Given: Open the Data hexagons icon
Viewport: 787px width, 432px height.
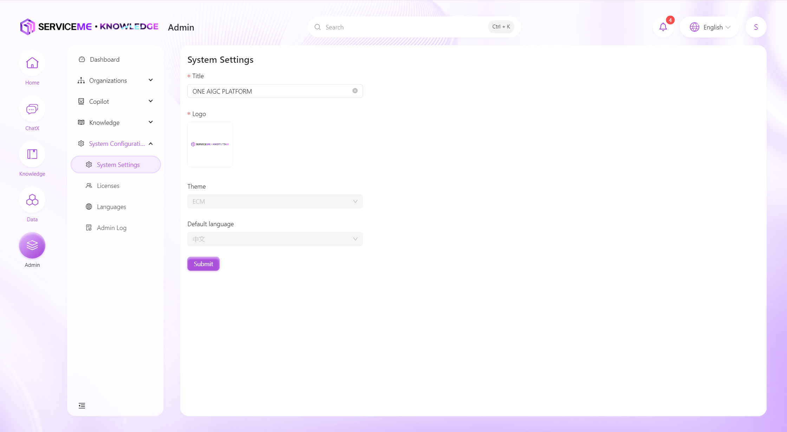Looking at the screenshot, I should (32, 200).
